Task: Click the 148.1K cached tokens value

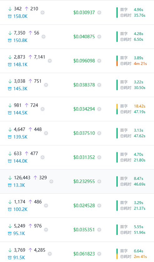Action: (x=20, y=65)
